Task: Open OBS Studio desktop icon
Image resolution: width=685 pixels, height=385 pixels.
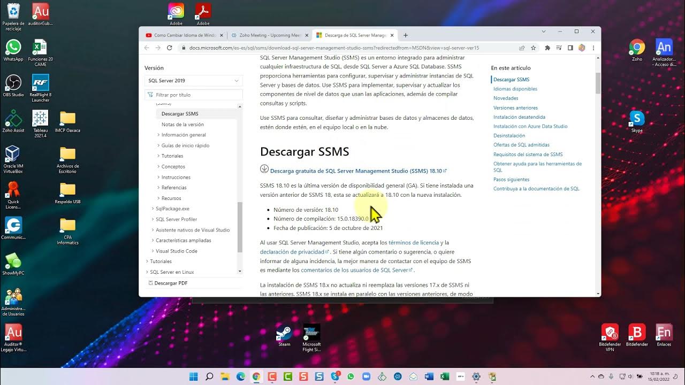Action: coord(13,86)
